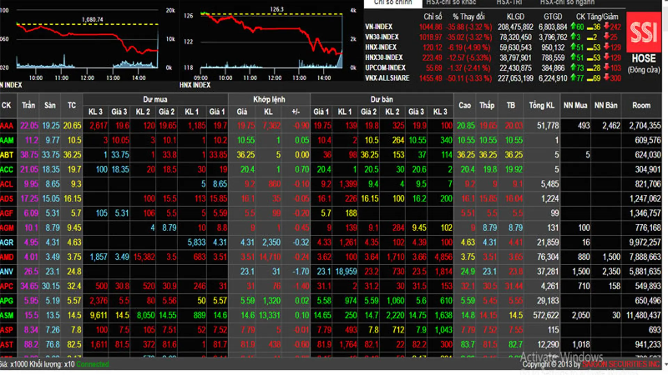The height and width of the screenshot is (375, 668).
Task: Click the Dư mua header
Action: [155, 100]
